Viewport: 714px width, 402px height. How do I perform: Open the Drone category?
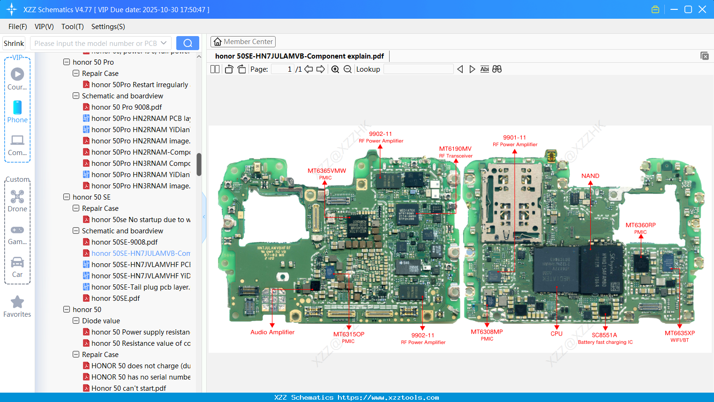click(x=17, y=201)
